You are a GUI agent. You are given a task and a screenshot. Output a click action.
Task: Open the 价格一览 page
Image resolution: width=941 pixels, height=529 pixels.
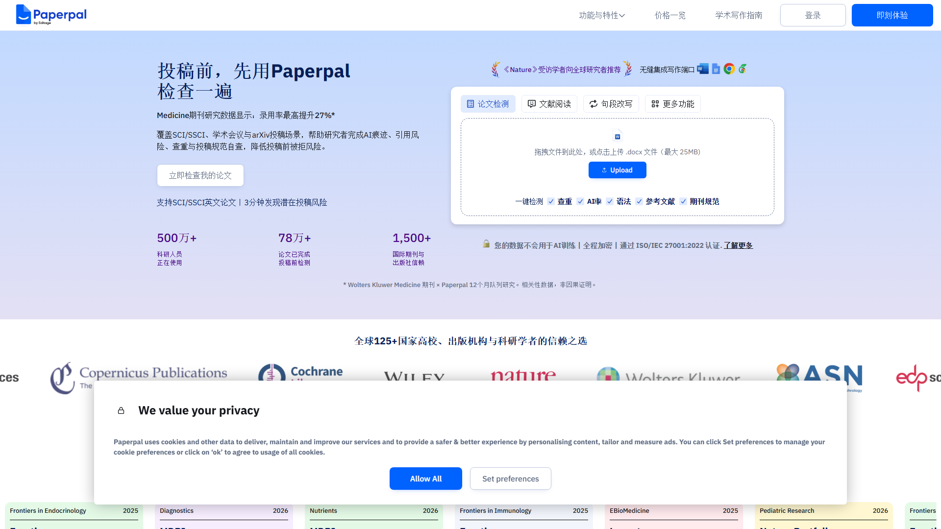[670, 15]
